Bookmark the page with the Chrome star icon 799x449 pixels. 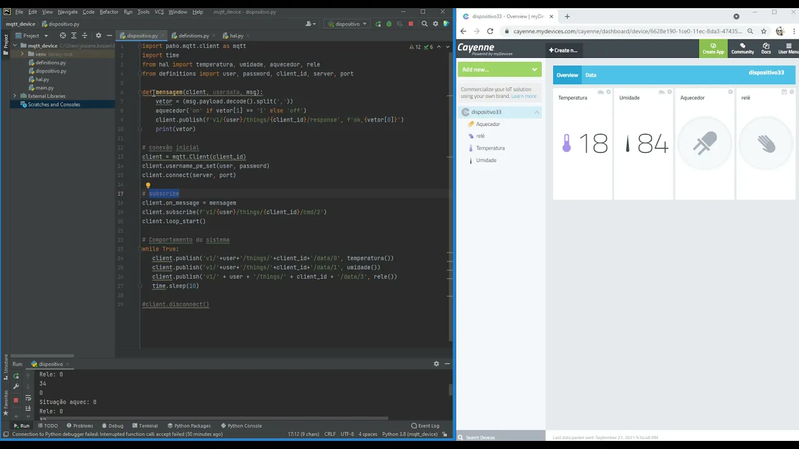(x=763, y=31)
